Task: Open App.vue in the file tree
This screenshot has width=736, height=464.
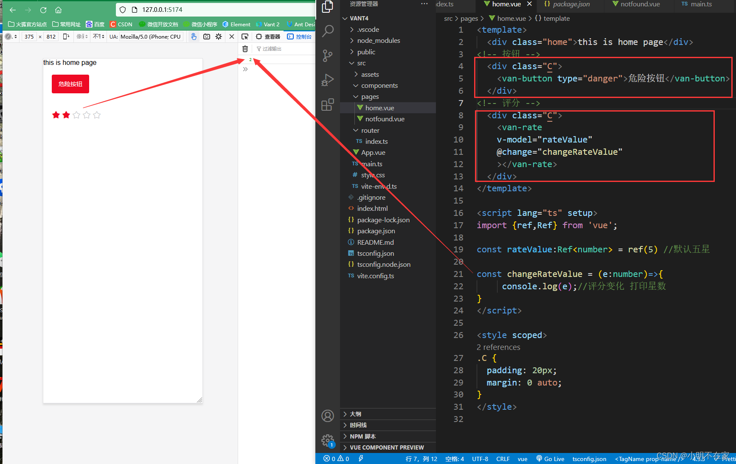Action: coord(388,152)
